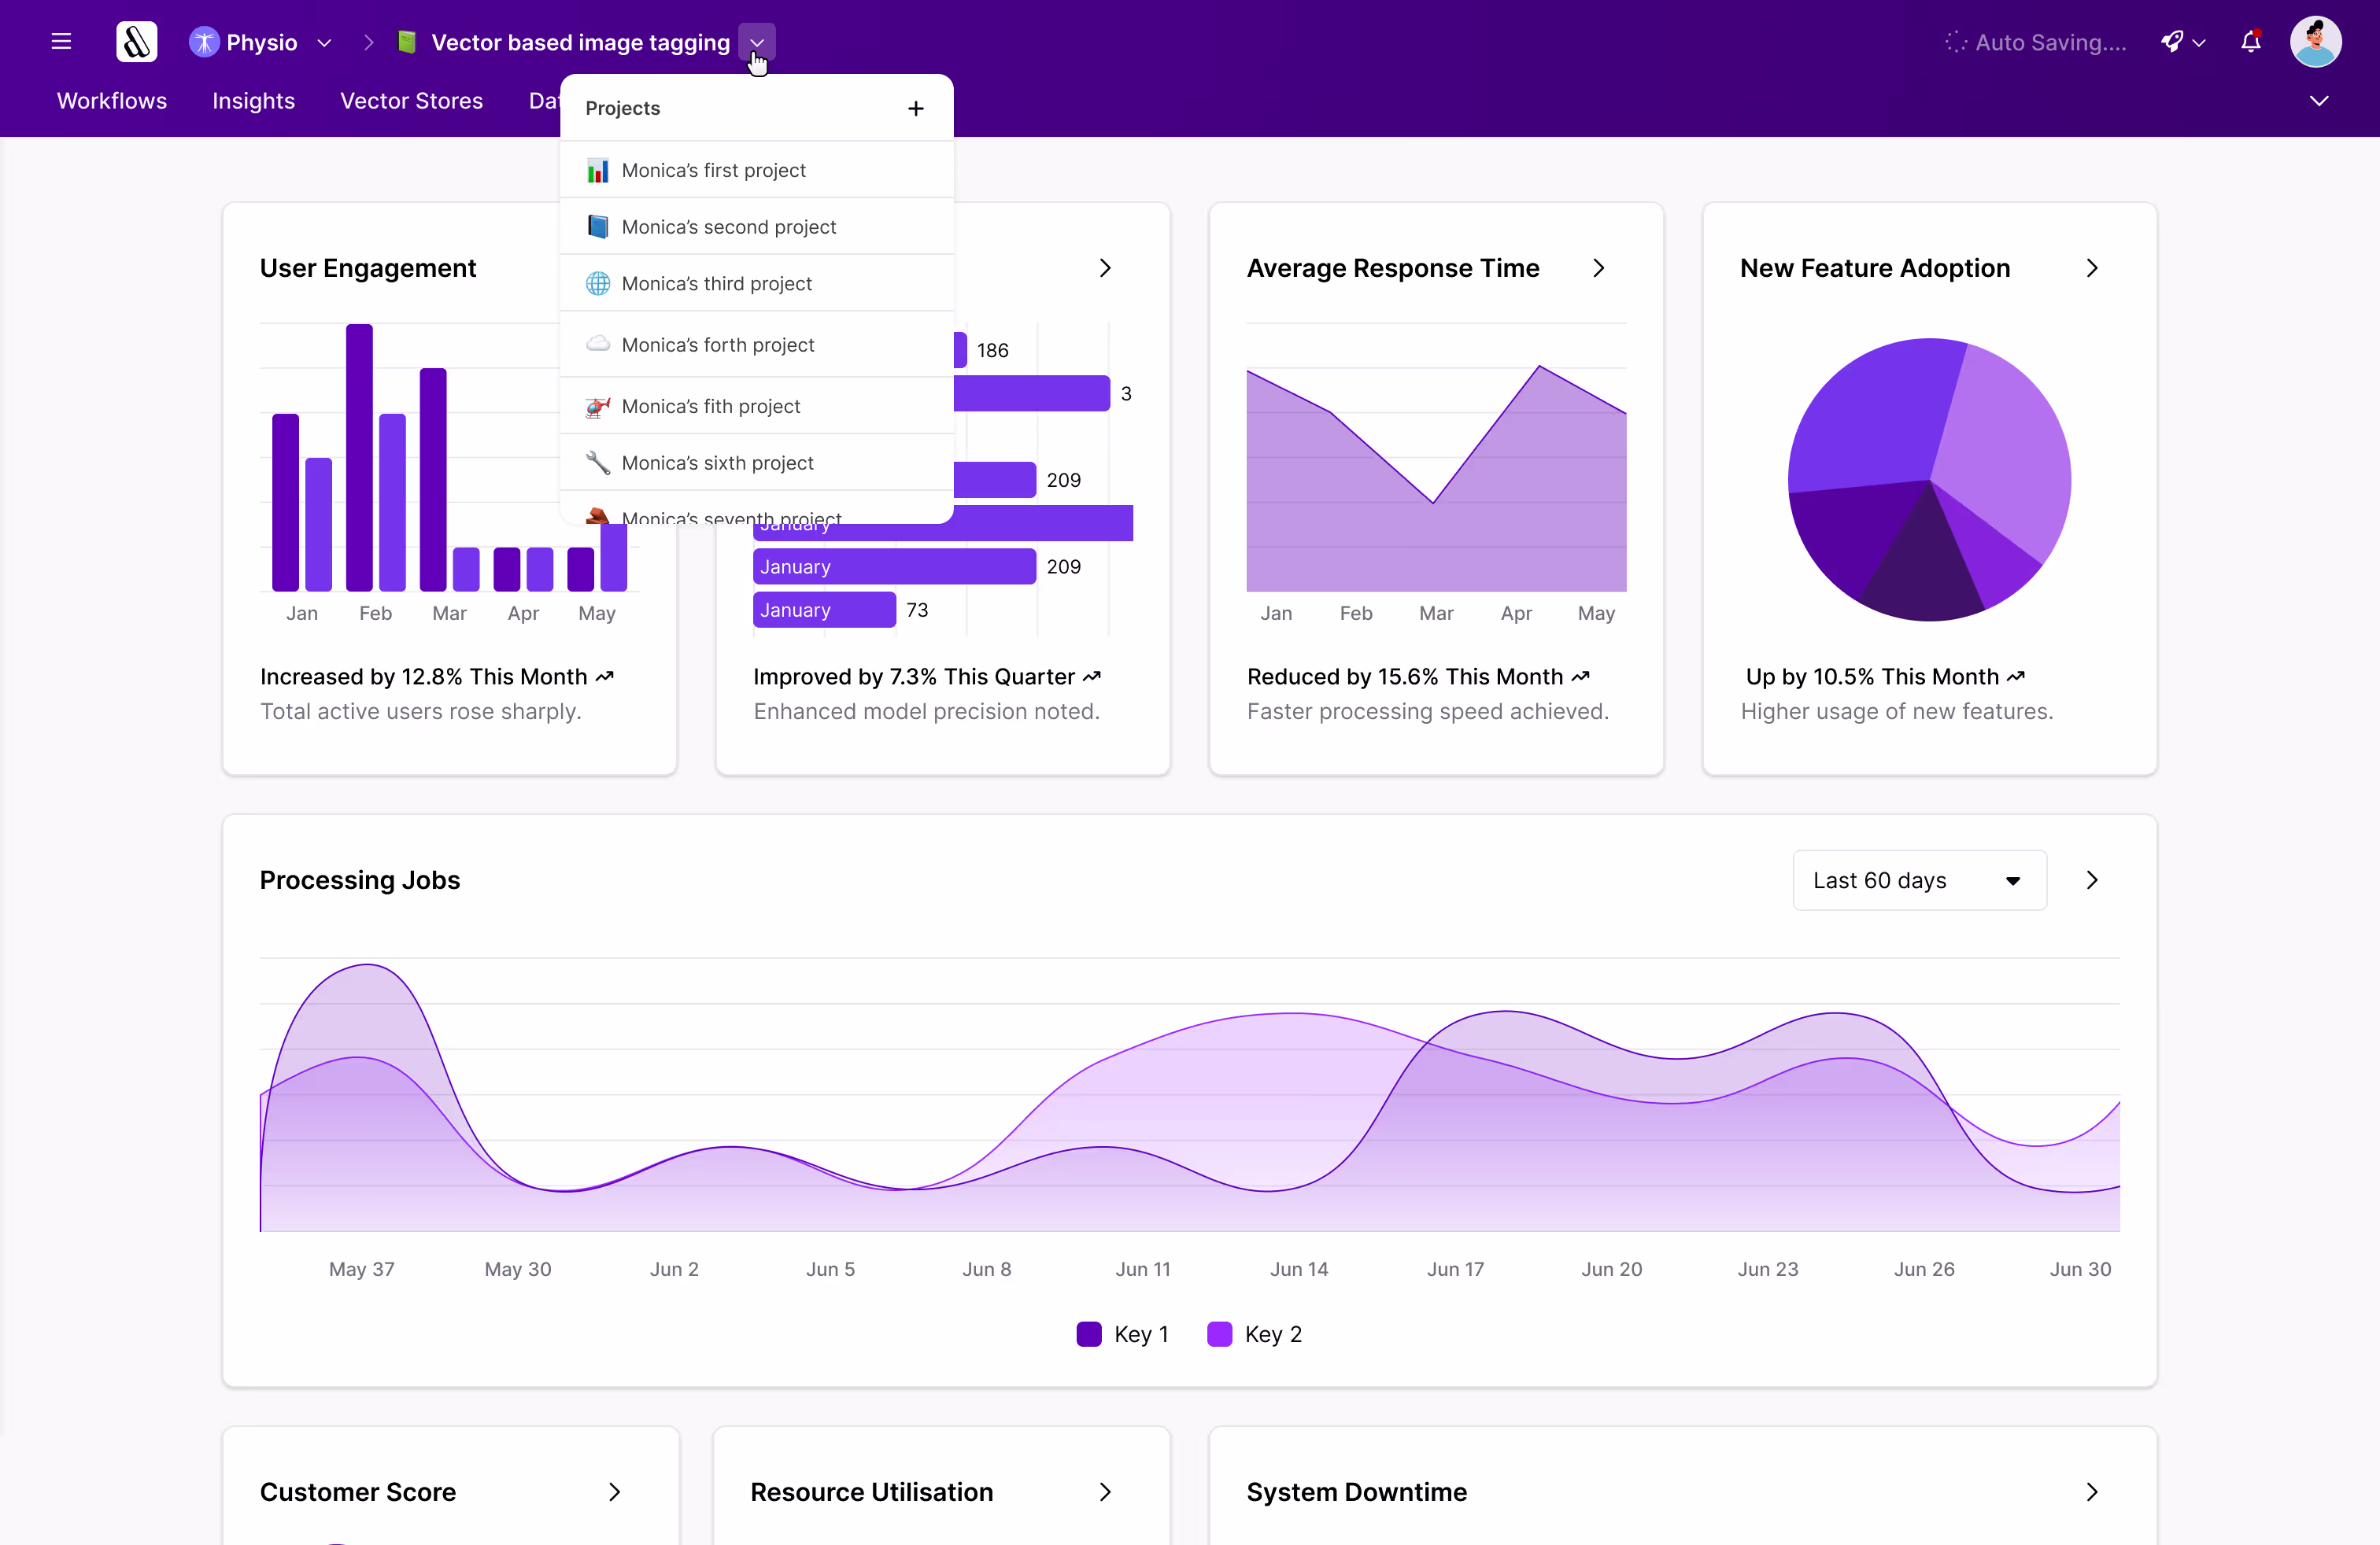This screenshot has height=1545, width=2380.
Task: Open the Vector Stores tab
Action: tap(411, 101)
